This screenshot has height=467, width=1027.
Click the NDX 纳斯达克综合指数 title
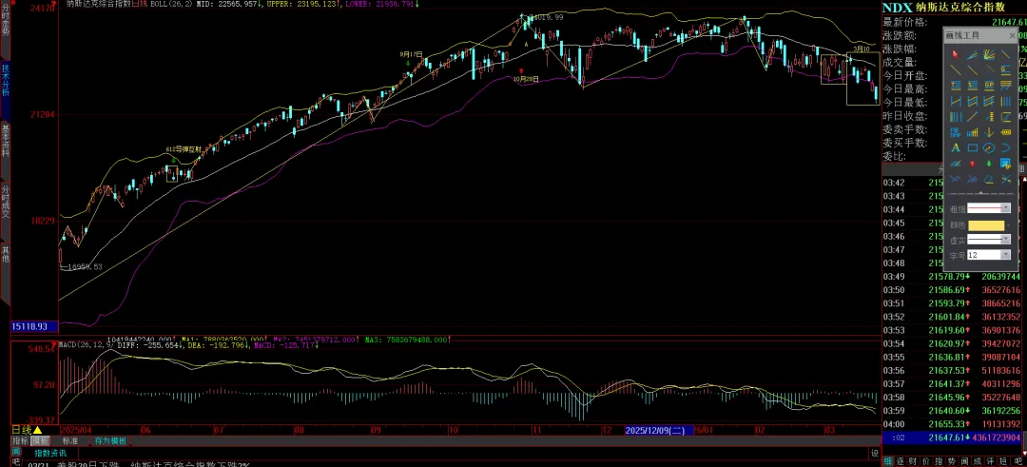[943, 8]
